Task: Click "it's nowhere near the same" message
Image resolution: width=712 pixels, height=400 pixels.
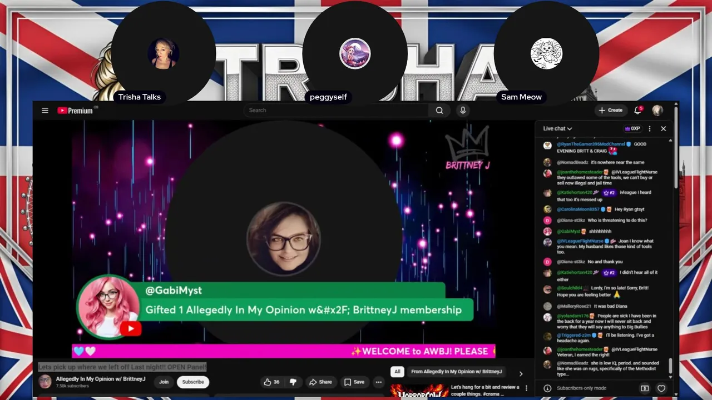Action: 617,163
